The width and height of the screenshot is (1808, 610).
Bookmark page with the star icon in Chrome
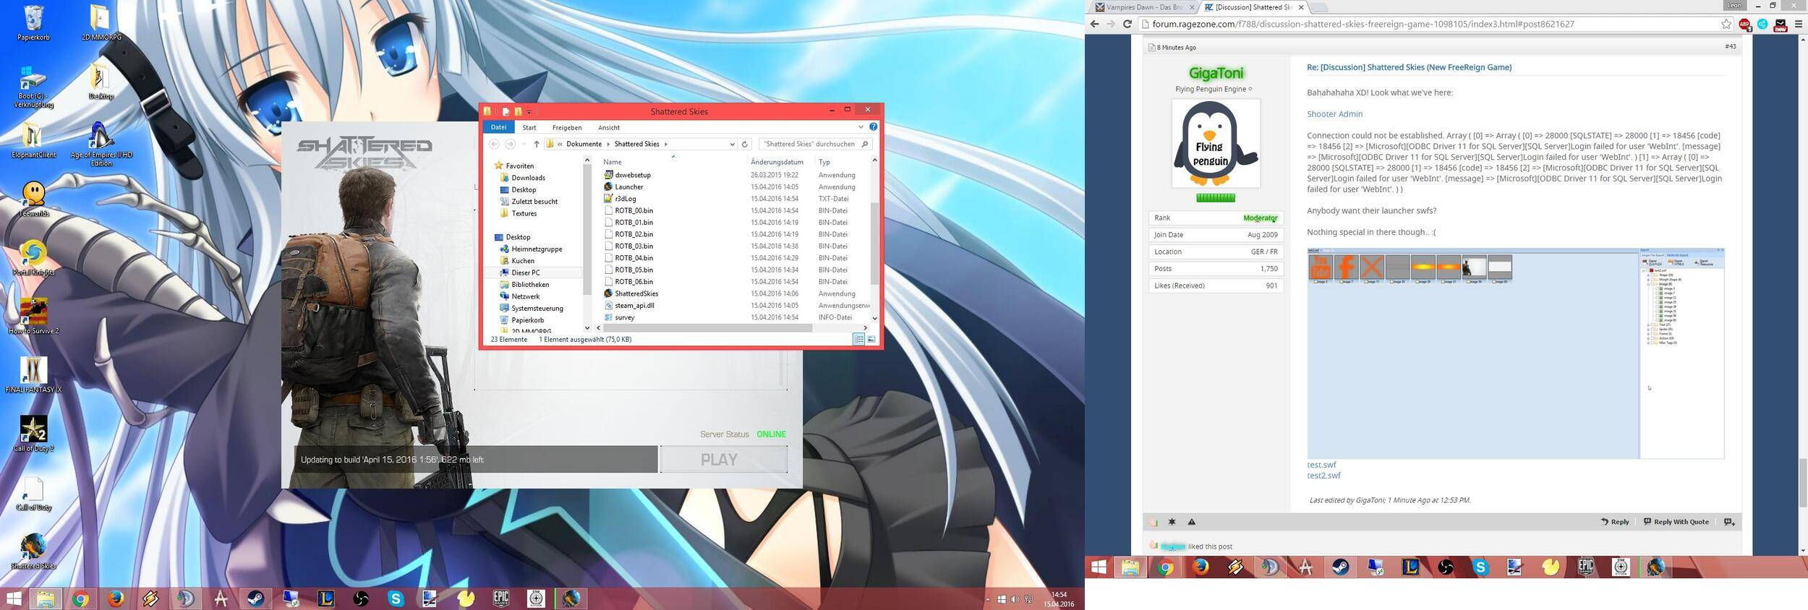[1726, 25]
